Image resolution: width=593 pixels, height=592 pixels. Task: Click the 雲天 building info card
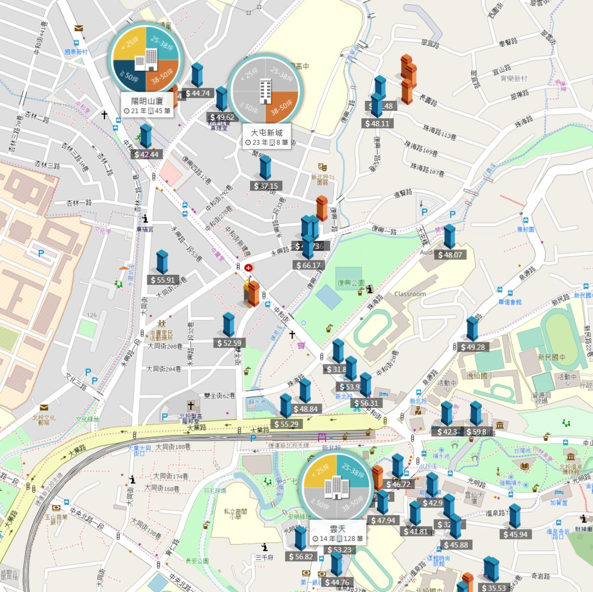coord(338,533)
